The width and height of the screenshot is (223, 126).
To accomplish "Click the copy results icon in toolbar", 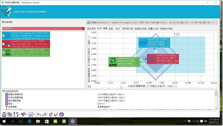I will pyautogui.click(x=10, y=114).
